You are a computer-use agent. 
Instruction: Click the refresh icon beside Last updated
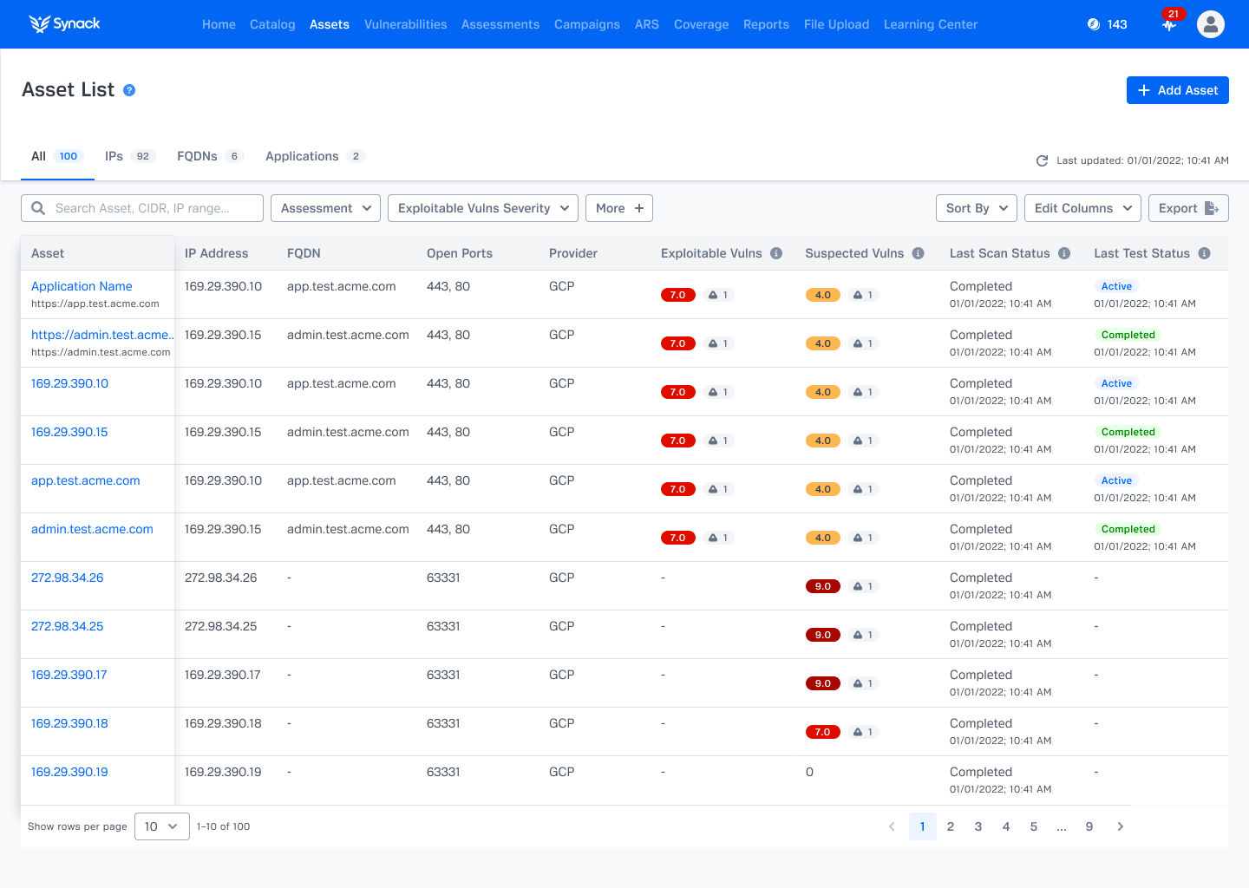click(1042, 160)
